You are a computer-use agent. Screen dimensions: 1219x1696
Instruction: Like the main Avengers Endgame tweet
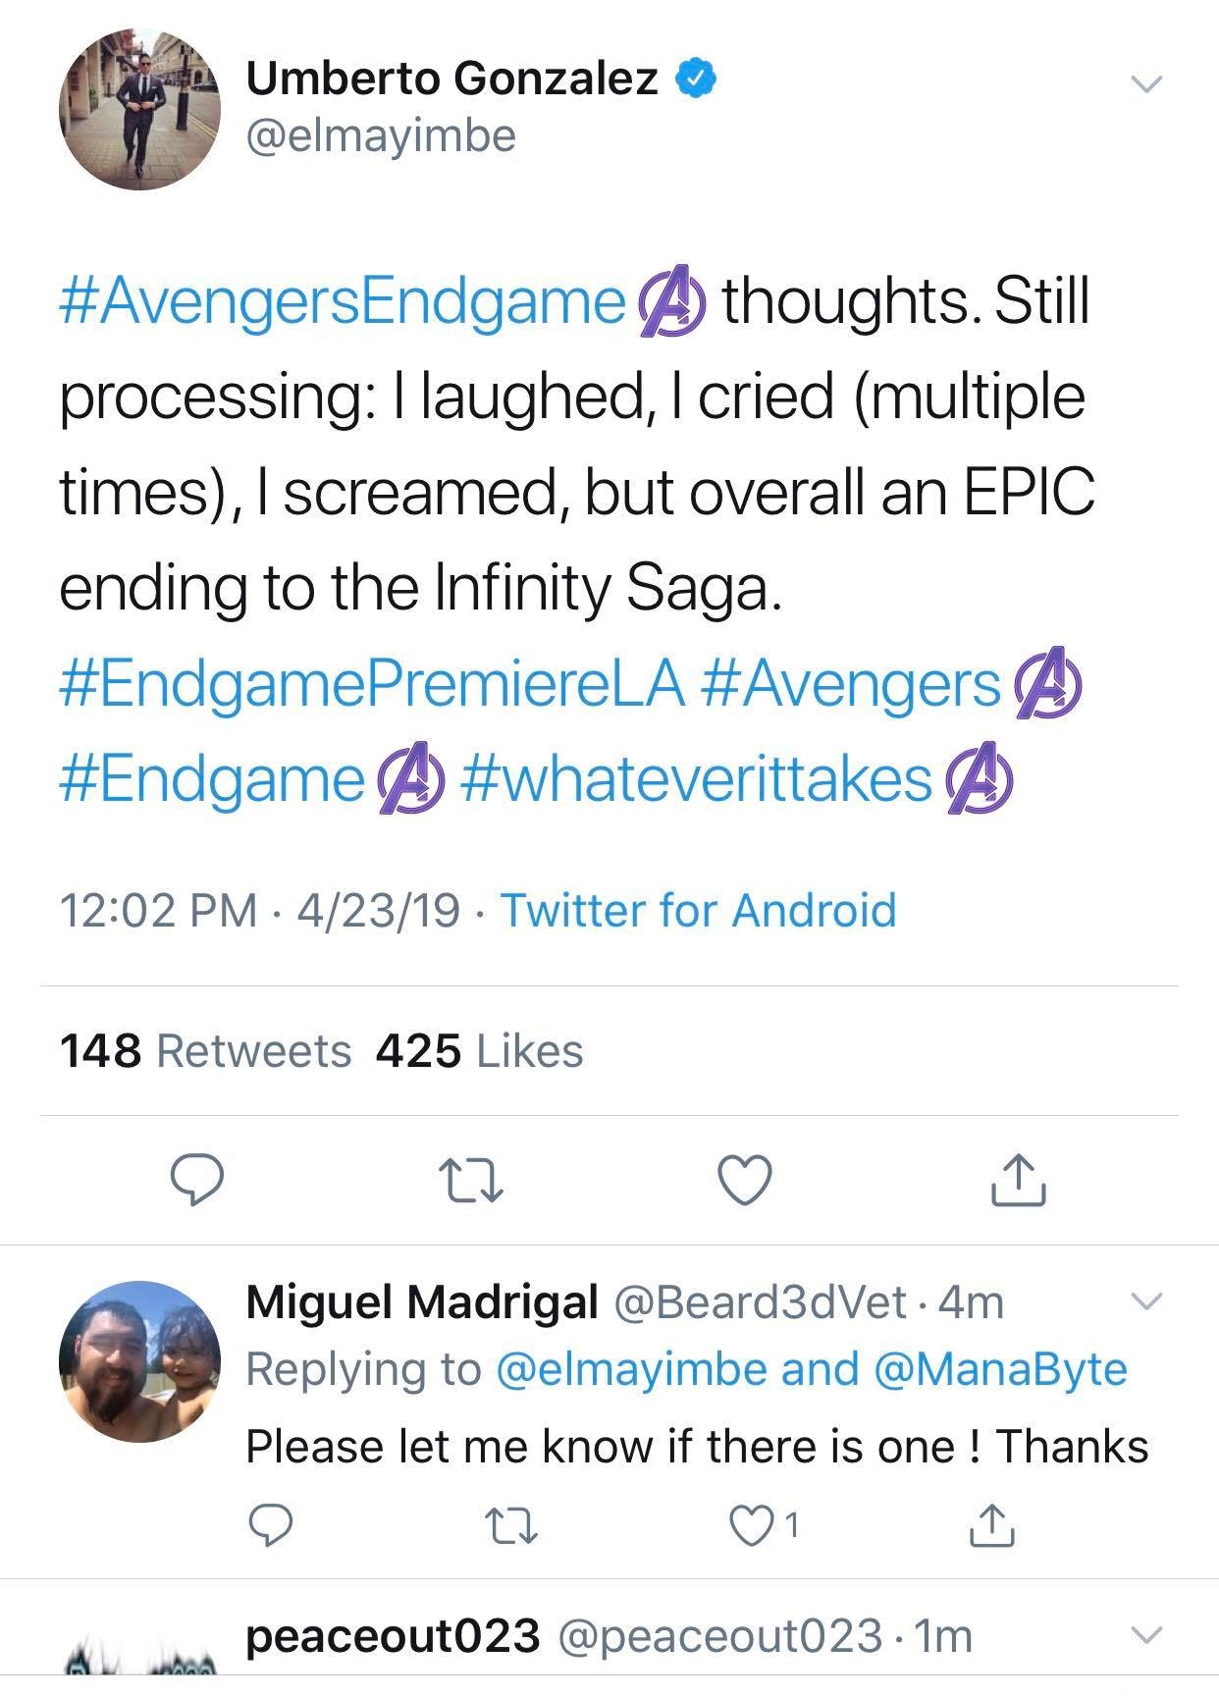[x=745, y=1180]
